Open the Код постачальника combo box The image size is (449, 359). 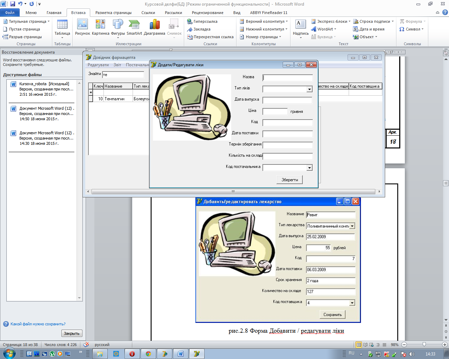309,168
